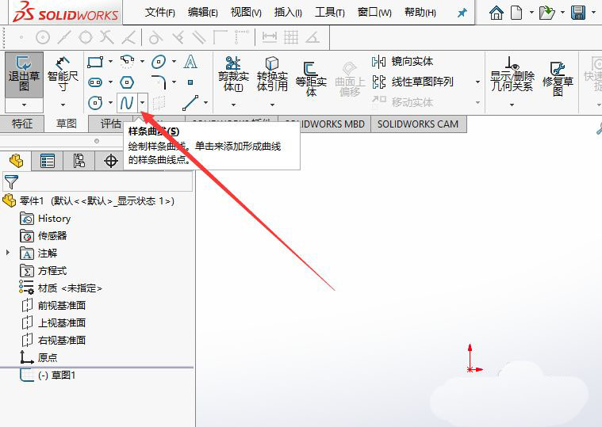
Task: Click the Home icon in title bar
Action: point(497,13)
